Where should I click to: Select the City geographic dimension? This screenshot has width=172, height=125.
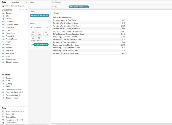coord(7,16)
